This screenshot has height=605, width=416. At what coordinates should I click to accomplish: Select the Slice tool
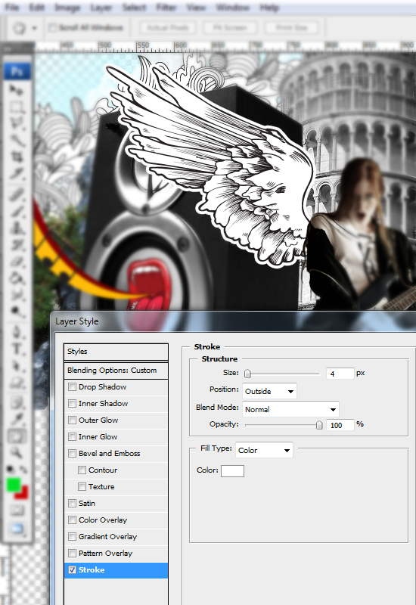(x=16, y=173)
